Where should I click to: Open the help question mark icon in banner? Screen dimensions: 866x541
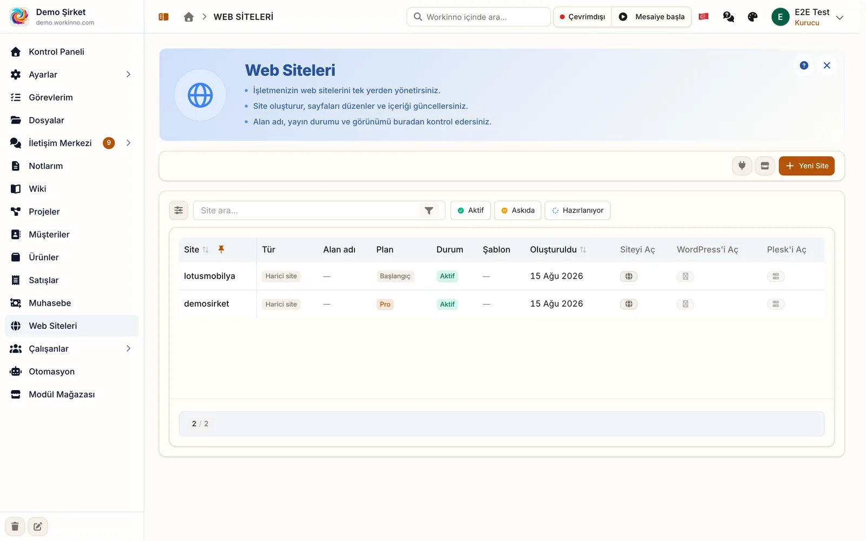pyautogui.click(x=804, y=65)
